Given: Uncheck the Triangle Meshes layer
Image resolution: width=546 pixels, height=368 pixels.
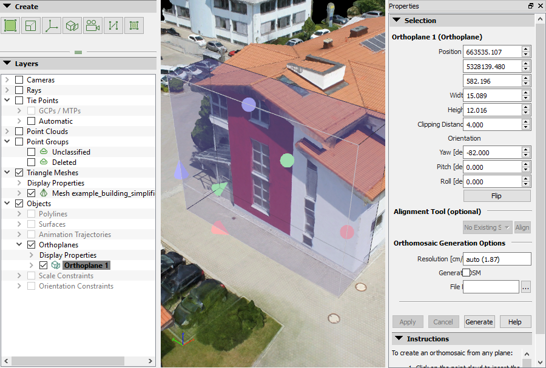Looking at the screenshot, I should 19,173.
